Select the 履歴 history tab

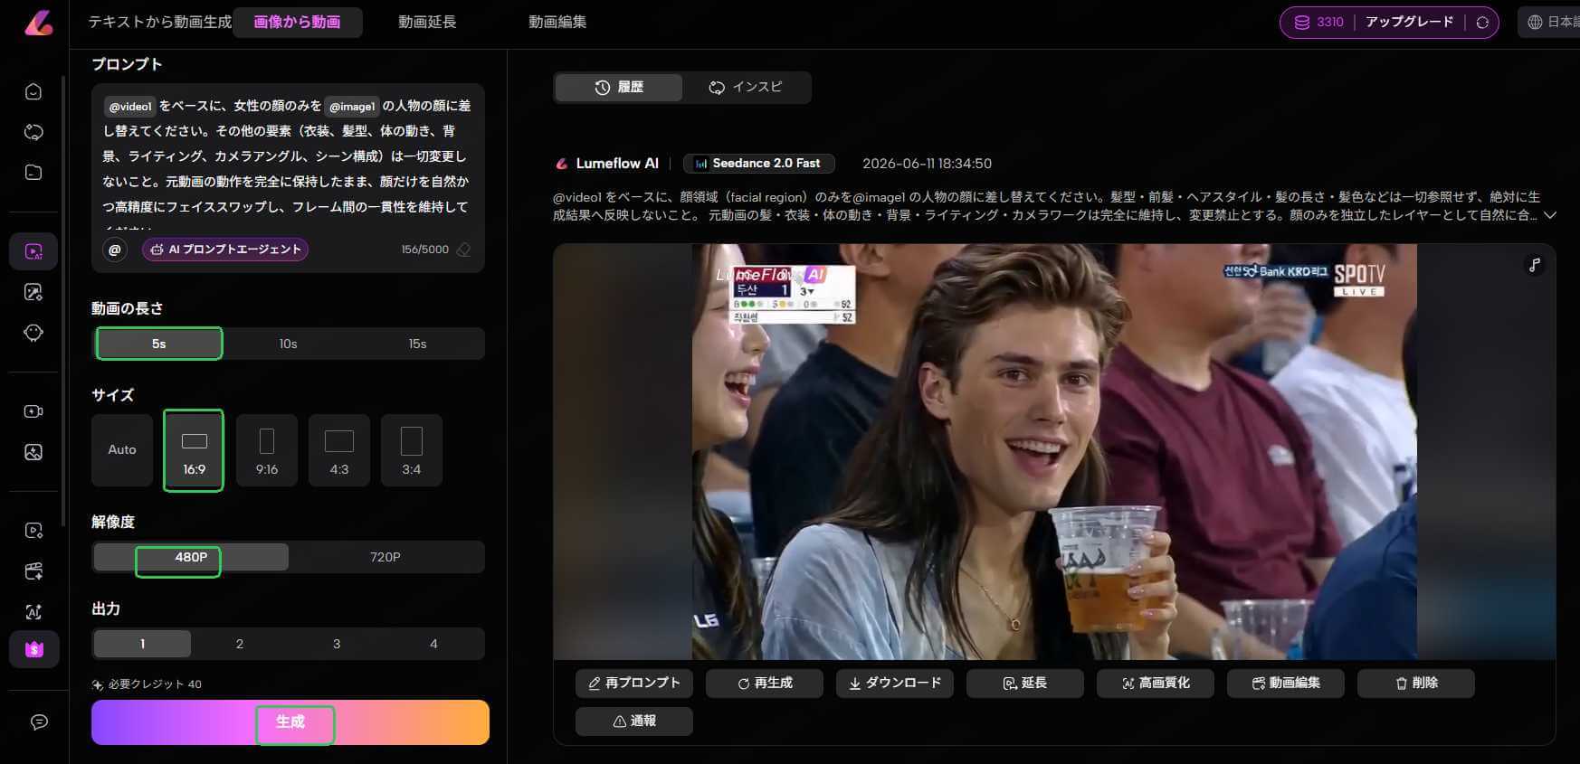tap(619, 87)
